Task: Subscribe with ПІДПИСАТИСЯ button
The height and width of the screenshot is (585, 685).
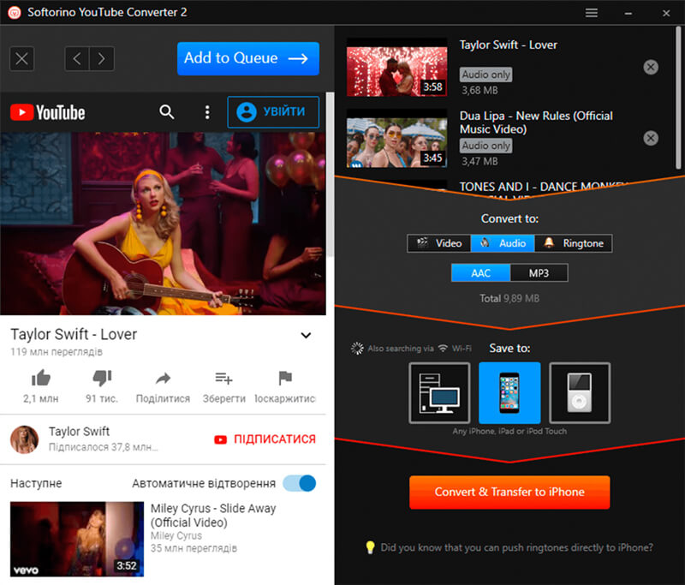Action: pos(265,439)
